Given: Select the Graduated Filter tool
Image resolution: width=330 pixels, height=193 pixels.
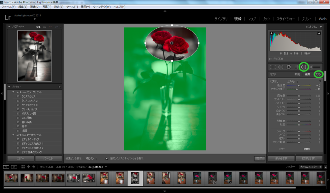Looking at the screenshot, I should [x=296, y=67].
